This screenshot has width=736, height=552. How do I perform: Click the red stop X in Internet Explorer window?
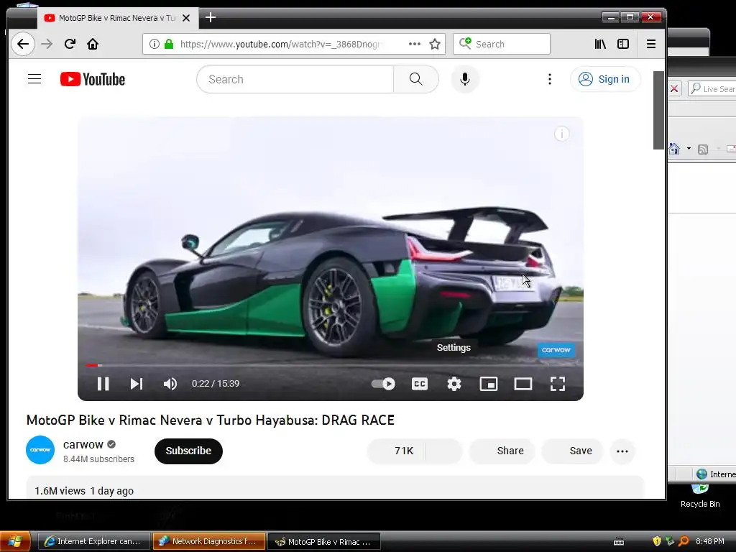tap(674, 88)
